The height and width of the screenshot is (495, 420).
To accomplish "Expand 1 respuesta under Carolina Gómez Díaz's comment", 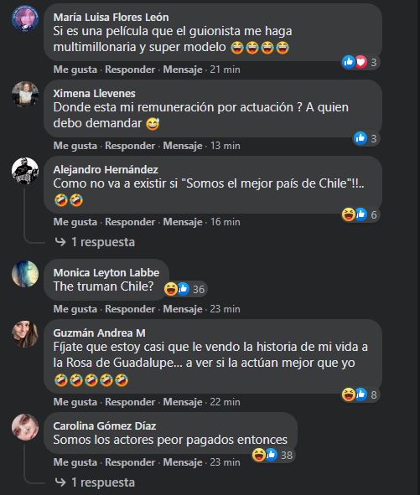I will point(95,482).
